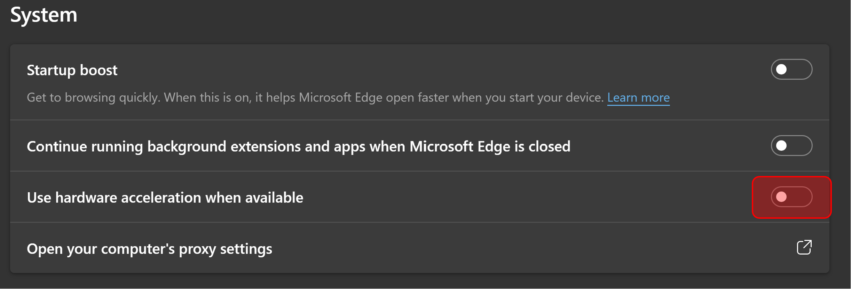This screenshot has height=289, width=851.
Task: Click the pink knob in highlighted switch
Action: click(x=781, y=197)
